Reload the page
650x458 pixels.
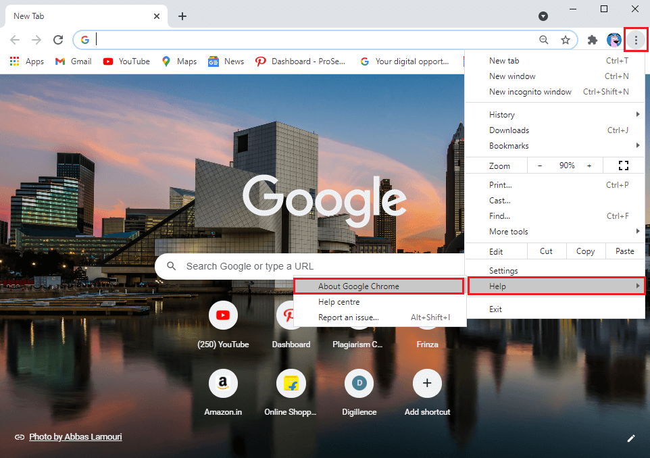58,39
